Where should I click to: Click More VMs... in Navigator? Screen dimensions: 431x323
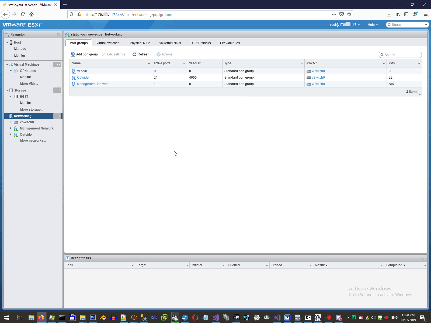pyautogui.click(x=29, y=84)
